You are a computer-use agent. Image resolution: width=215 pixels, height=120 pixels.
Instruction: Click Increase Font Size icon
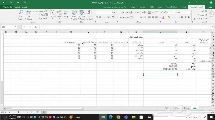tap(165, 12)
